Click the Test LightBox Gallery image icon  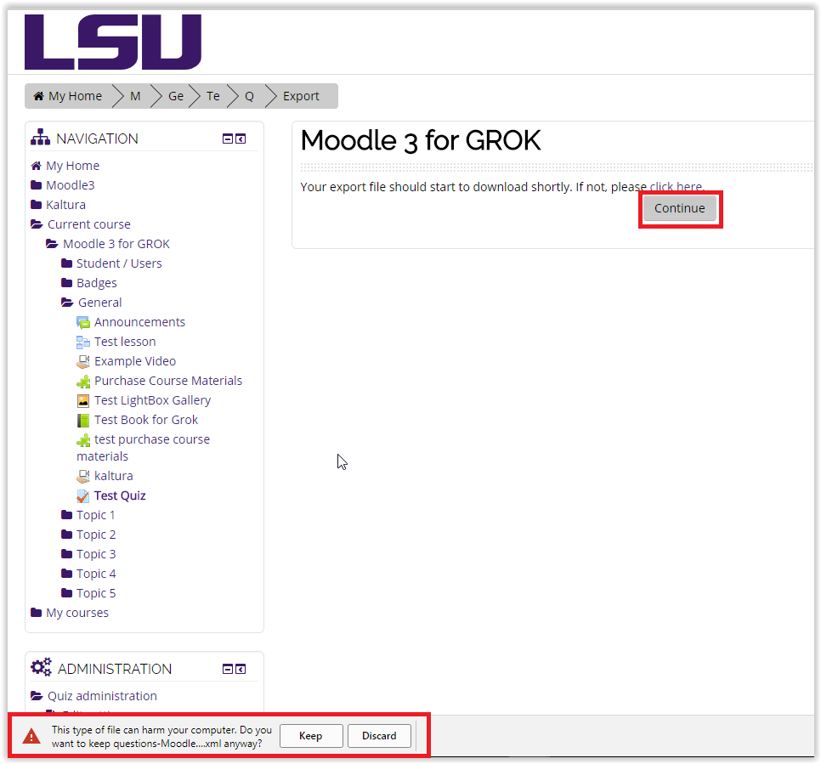click(83, 400)
